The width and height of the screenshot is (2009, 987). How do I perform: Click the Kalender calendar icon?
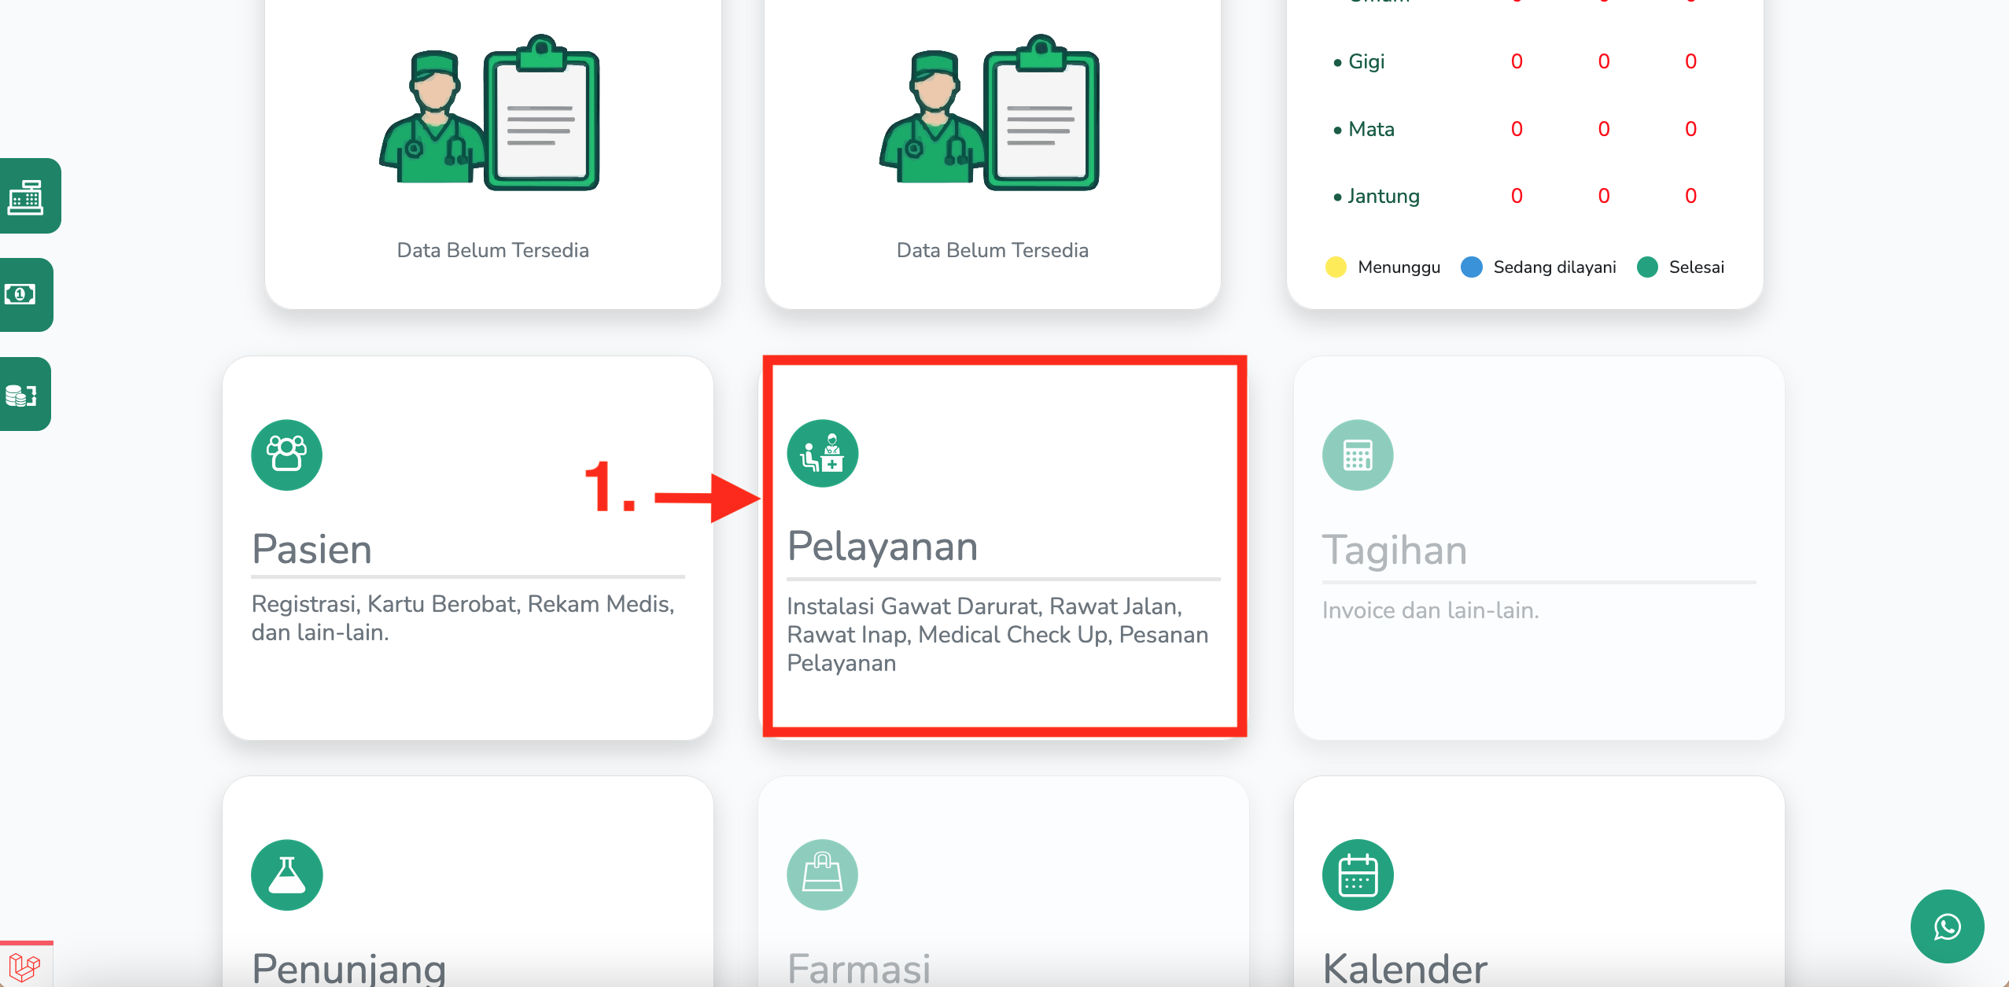[x=1357, y=875]
